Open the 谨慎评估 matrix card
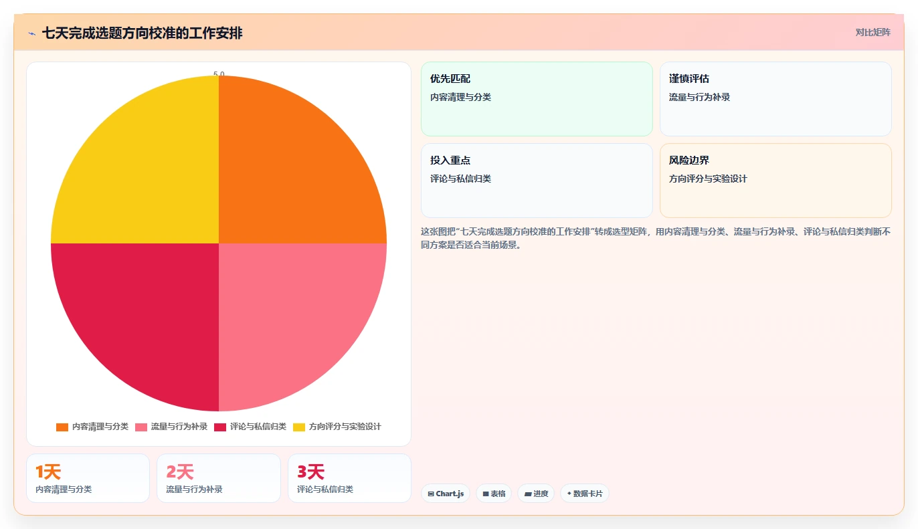918x529 pixels. coord(775,99)
